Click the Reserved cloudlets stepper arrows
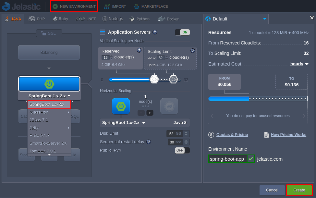Screen dimensions: 316x198 pos(112,57)
